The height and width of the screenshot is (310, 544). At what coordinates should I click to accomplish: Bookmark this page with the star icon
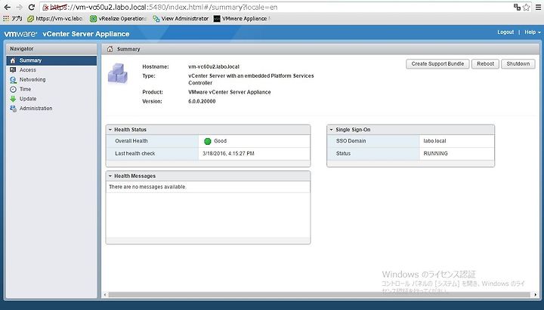point(527,7)
